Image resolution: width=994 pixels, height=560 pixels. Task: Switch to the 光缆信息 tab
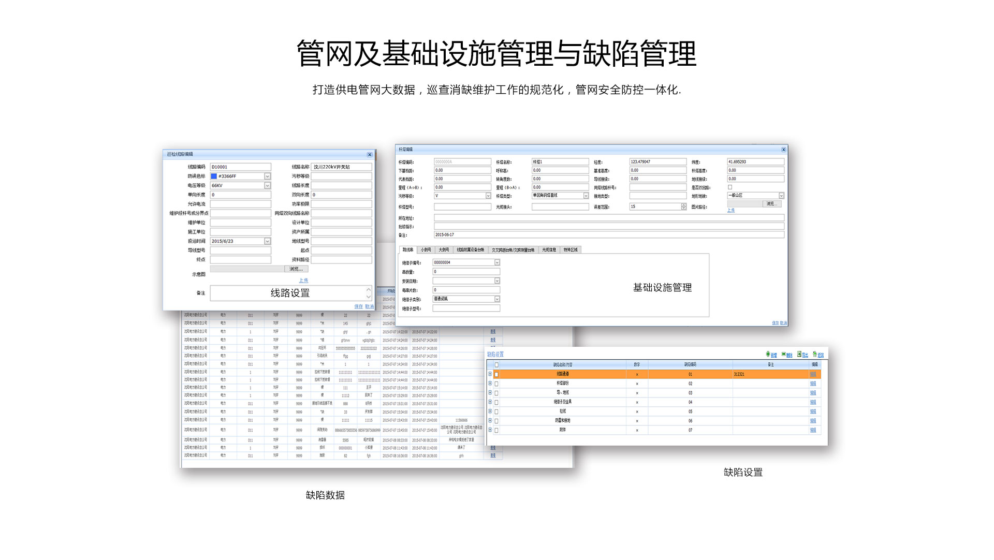pos(549,250)
